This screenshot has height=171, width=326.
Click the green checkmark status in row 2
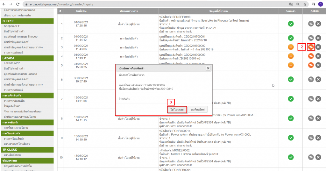(291, 38)
